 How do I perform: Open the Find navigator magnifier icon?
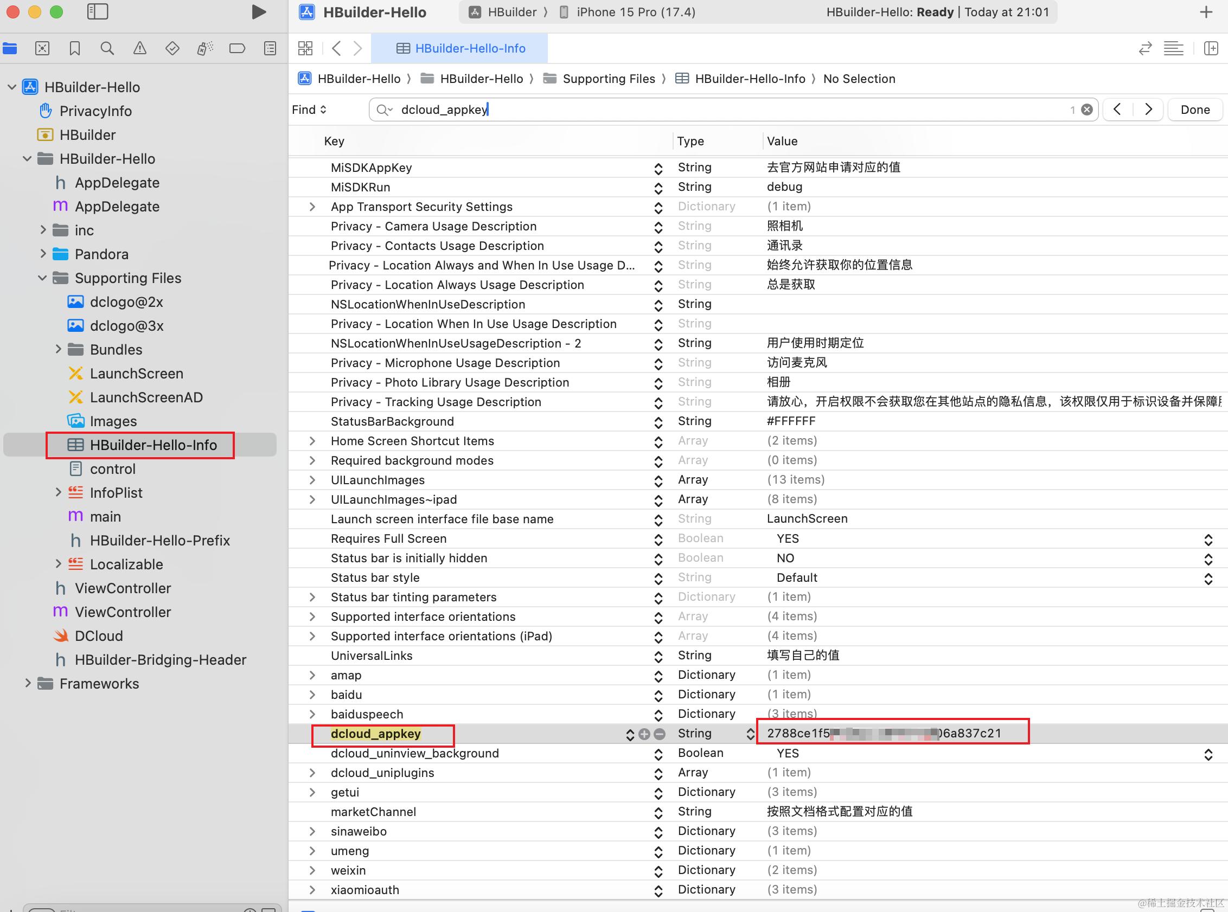107,49
